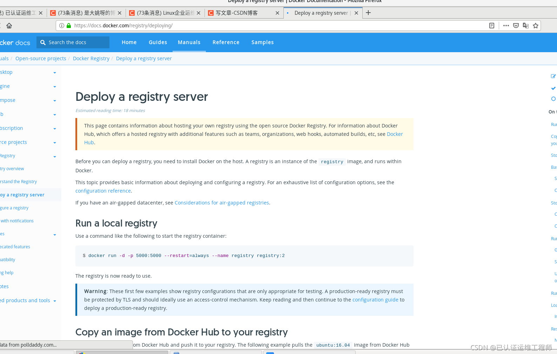Click the Firefox Home icon
The height and width of the screenshot is (354, 557).
click(9, 26)
